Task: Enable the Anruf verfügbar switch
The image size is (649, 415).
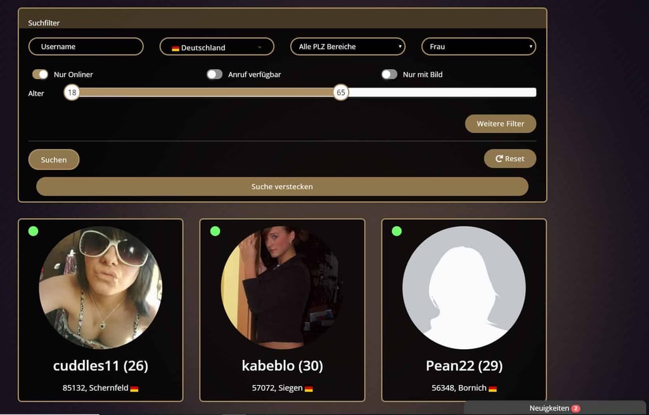Action: click(214, 75)
